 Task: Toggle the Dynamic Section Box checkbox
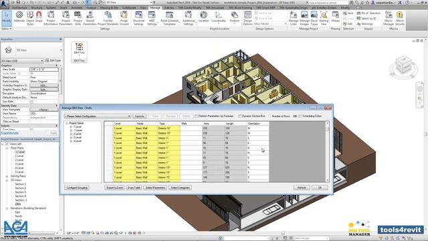point(240,116)
